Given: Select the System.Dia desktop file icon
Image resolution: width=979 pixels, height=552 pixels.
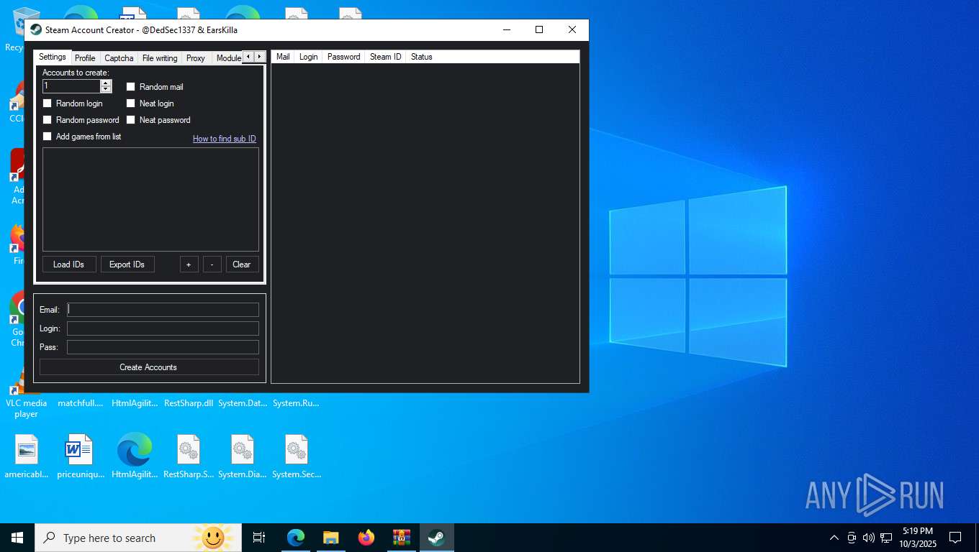Looking at the screenshot, I should tap(243, 456).
